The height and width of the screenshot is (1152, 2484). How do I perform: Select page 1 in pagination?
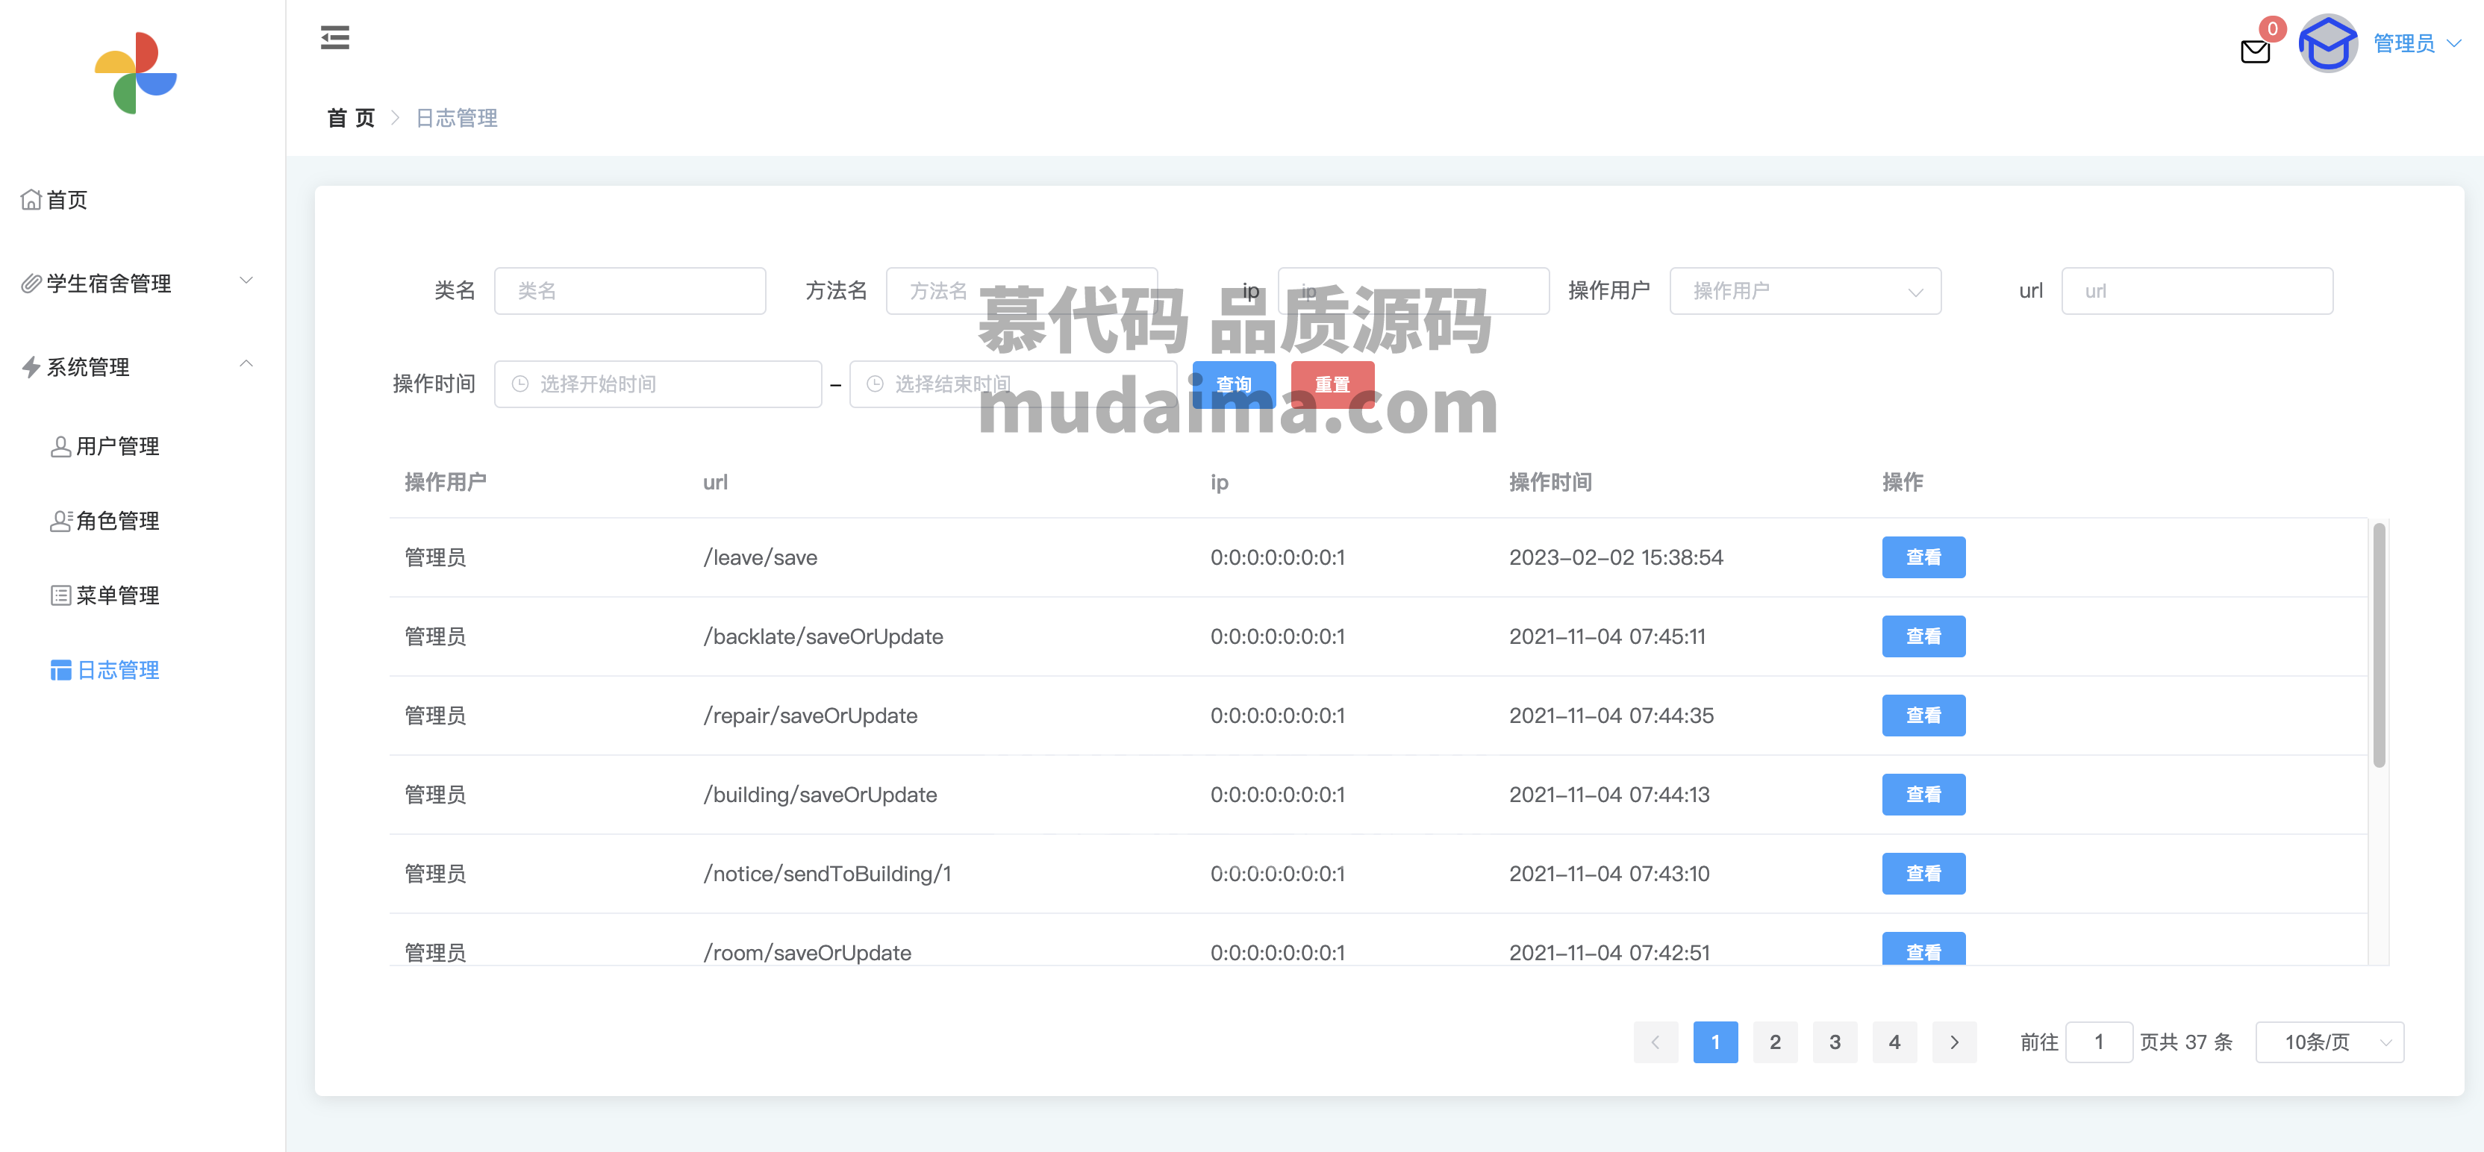click(1715, 1042)
